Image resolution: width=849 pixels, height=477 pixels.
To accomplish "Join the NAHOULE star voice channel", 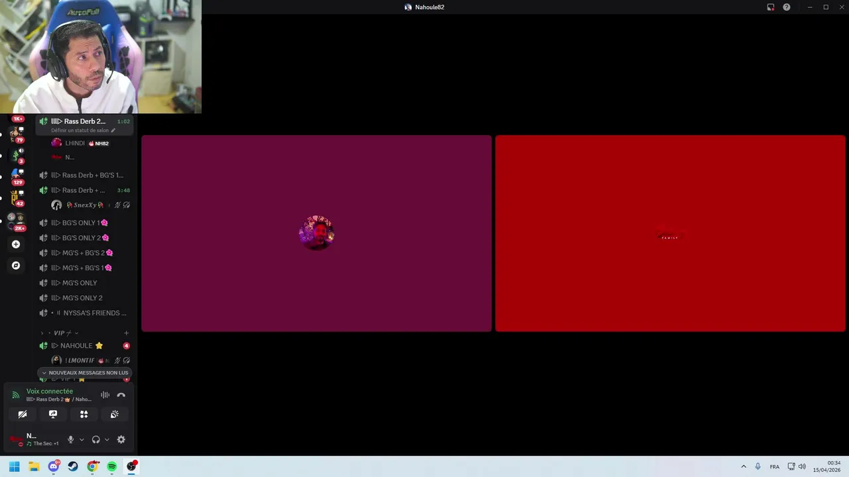I will pyautogui.click(x=85, y=346).
